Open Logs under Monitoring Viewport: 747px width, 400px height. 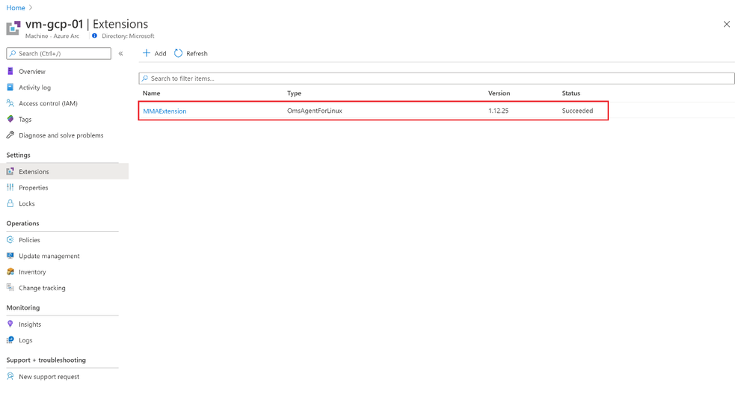[25, 340]
